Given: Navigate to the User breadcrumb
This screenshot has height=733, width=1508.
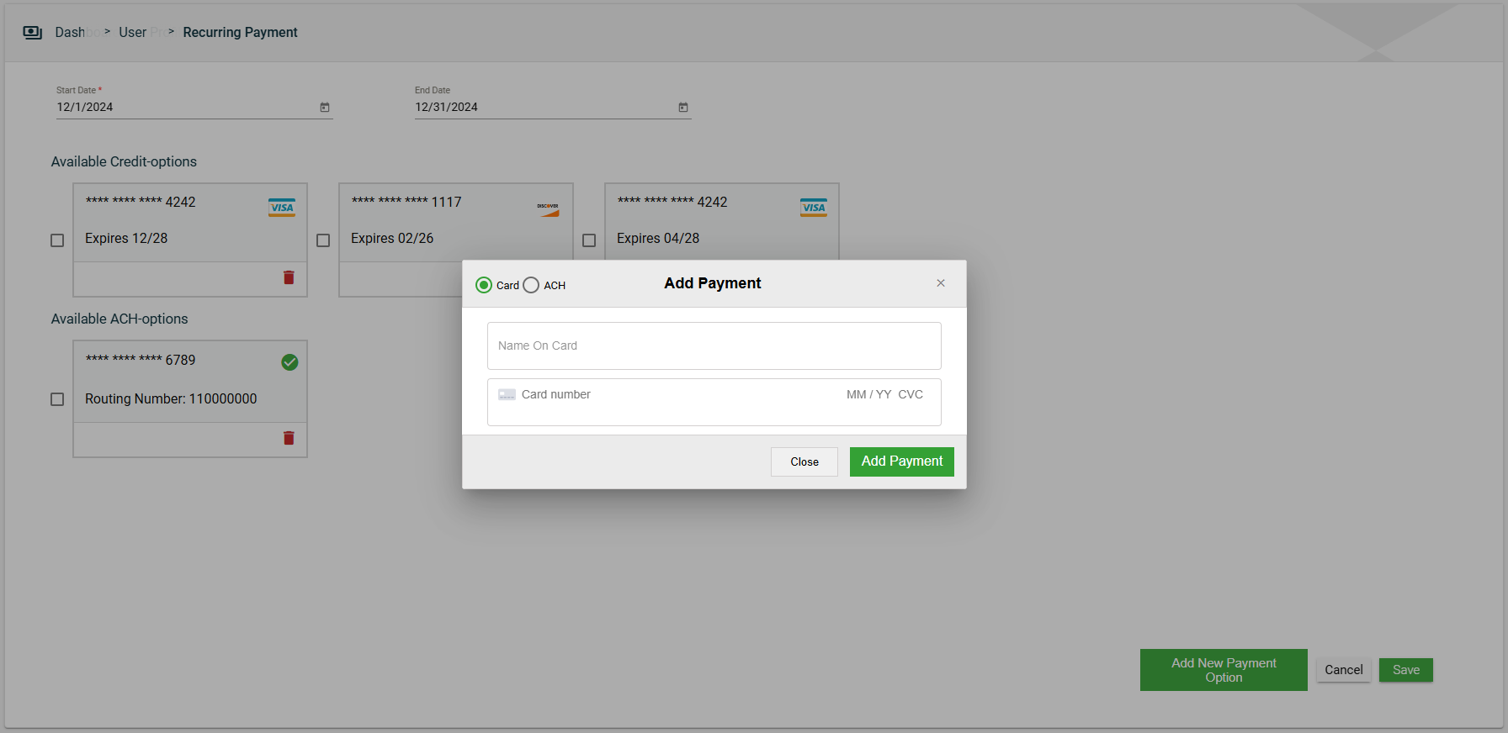Looking at the screenshot, I should tap(132, 33).
